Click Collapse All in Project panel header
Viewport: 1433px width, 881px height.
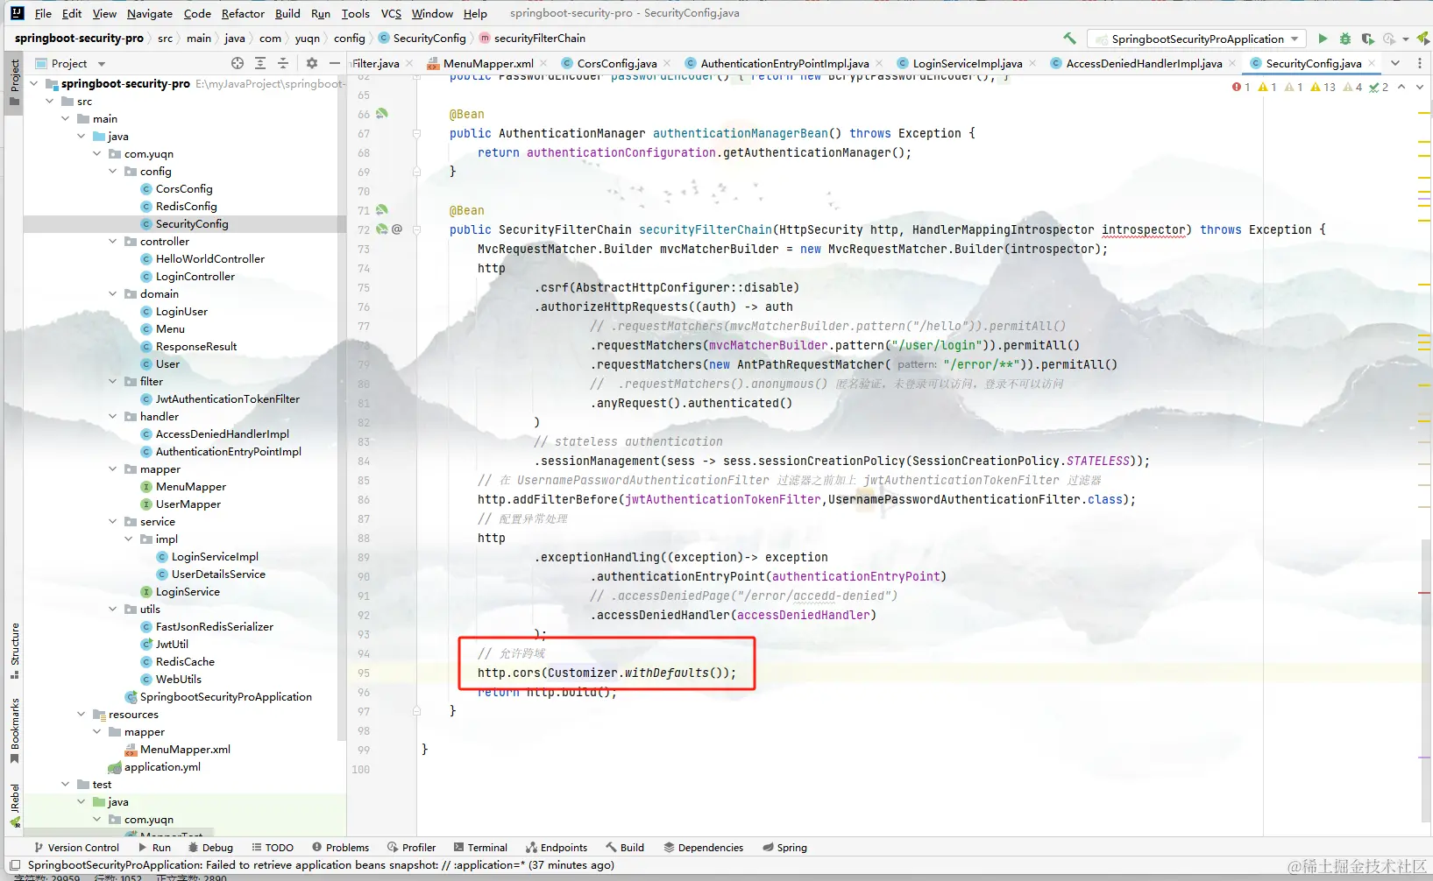[282, 63]
